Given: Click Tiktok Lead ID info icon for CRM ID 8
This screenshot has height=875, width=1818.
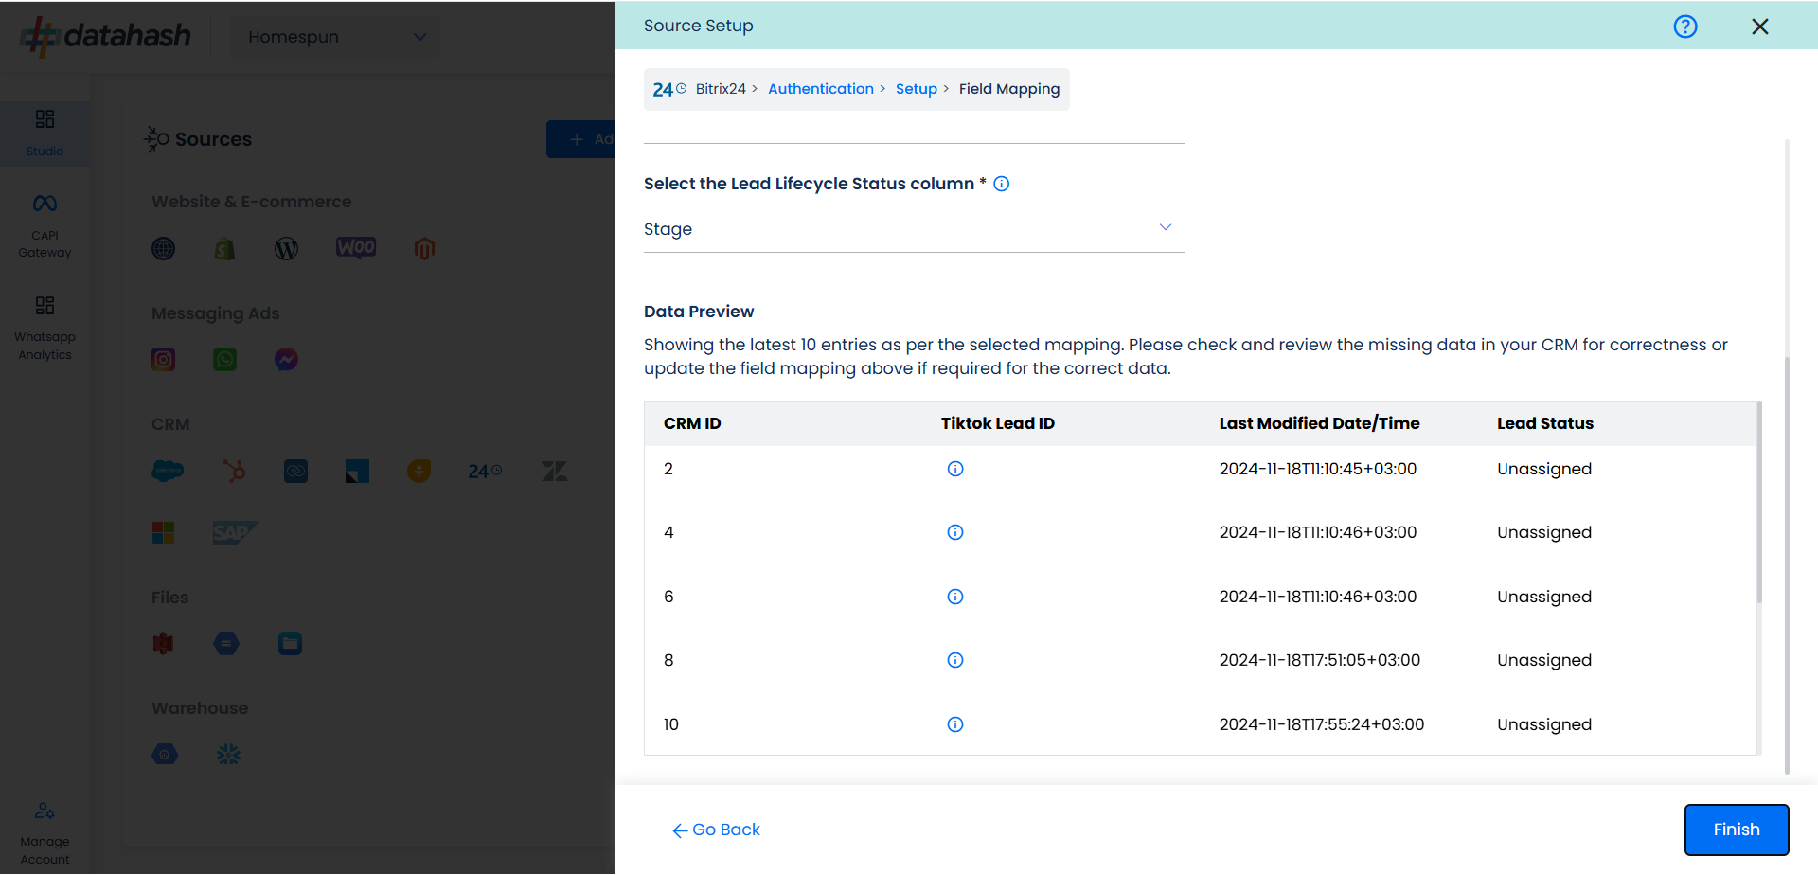Looking at the screenshot, I should pyautogui.click(x=955, y=660).
